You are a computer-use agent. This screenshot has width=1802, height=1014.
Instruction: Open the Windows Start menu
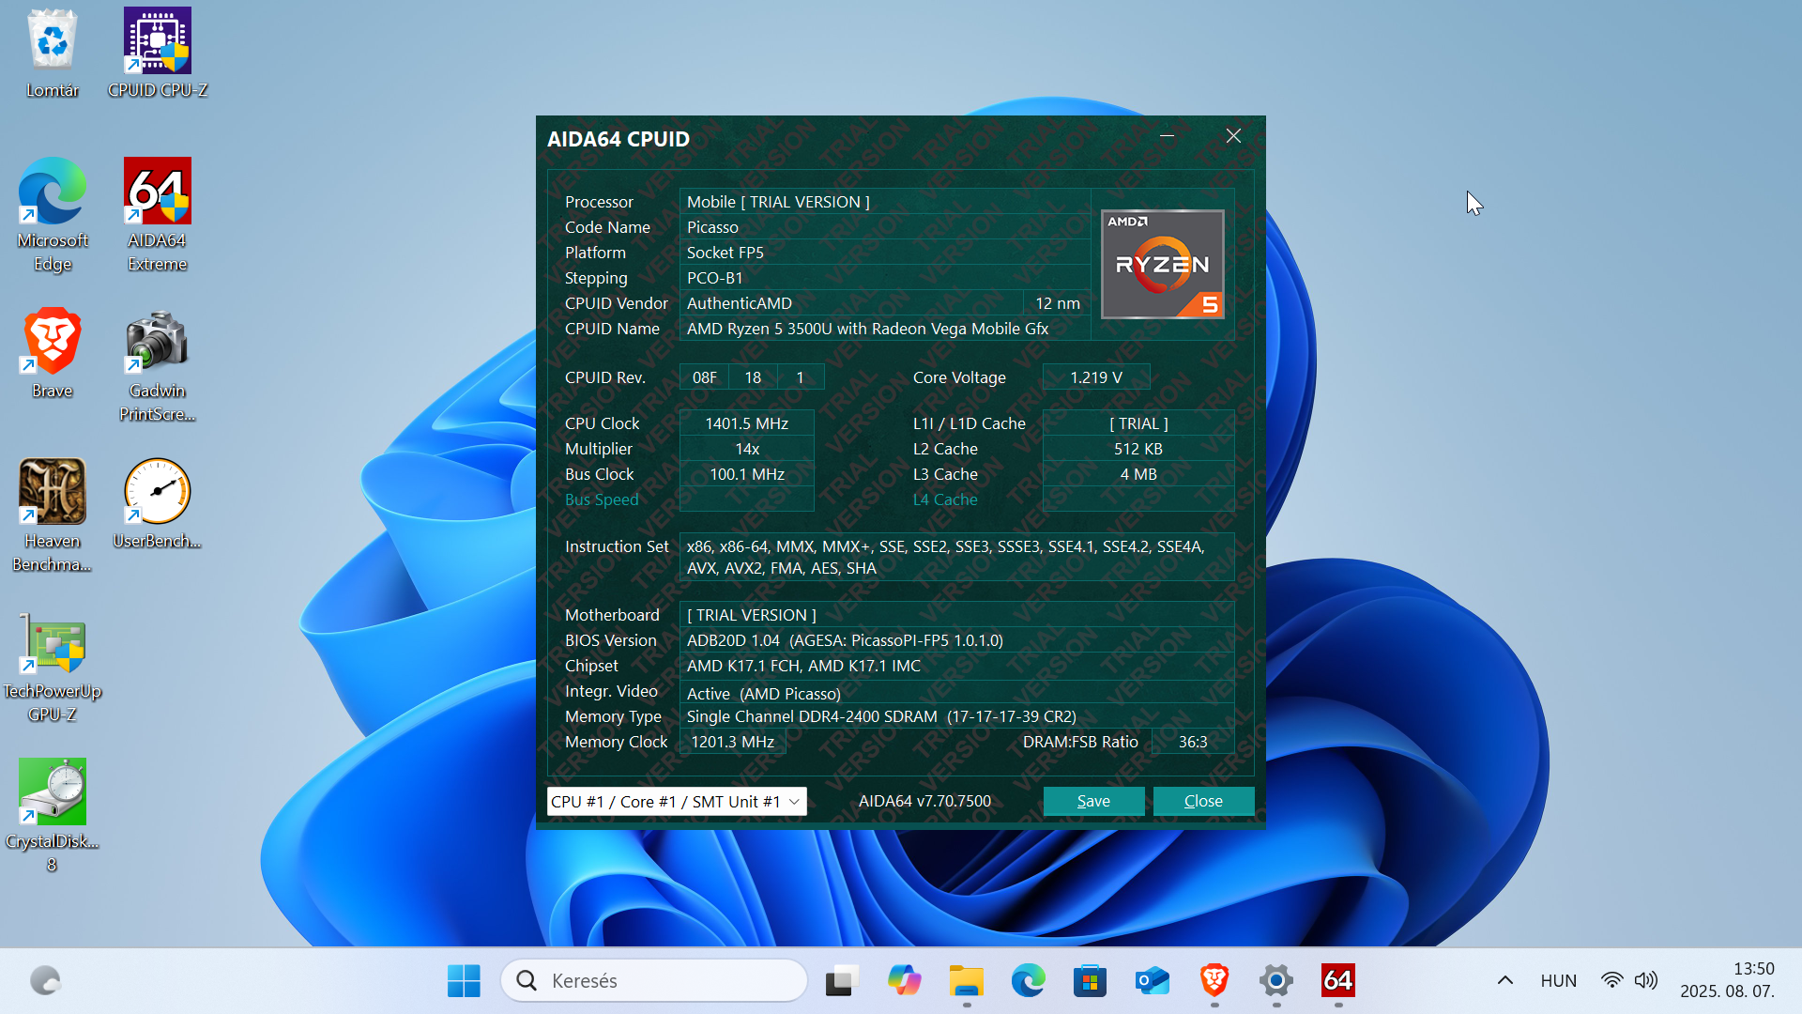click(464, 980)
